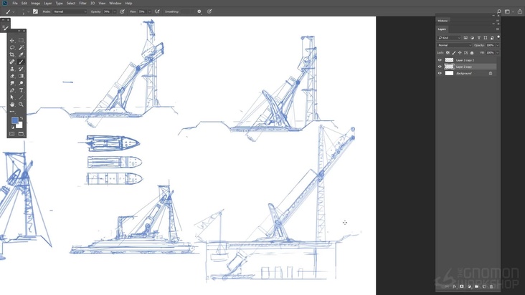525x295 pixels.
Task: Open the brush Mode dropdown
Action: [x=70, y=11]
